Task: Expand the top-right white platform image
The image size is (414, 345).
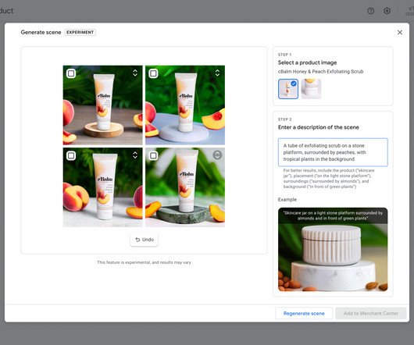Action: tap(217, 73)
